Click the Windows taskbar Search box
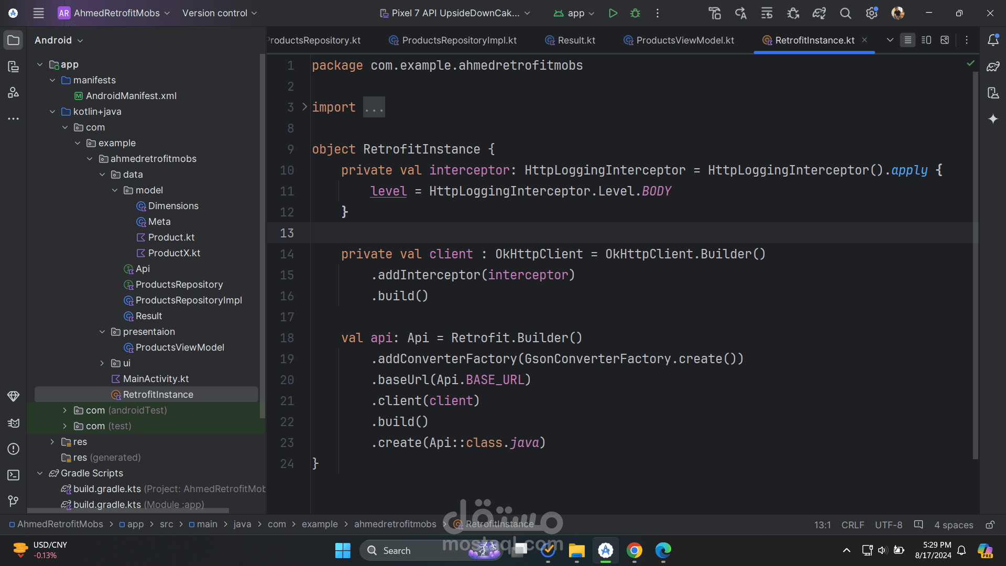Viewport: 1006px width, 566px height. coord(397,550)
